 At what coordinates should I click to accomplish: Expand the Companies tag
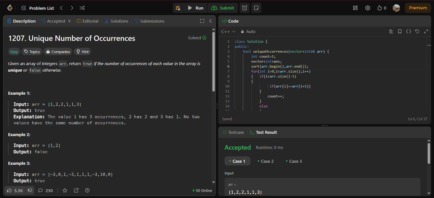tap(58, 52)
